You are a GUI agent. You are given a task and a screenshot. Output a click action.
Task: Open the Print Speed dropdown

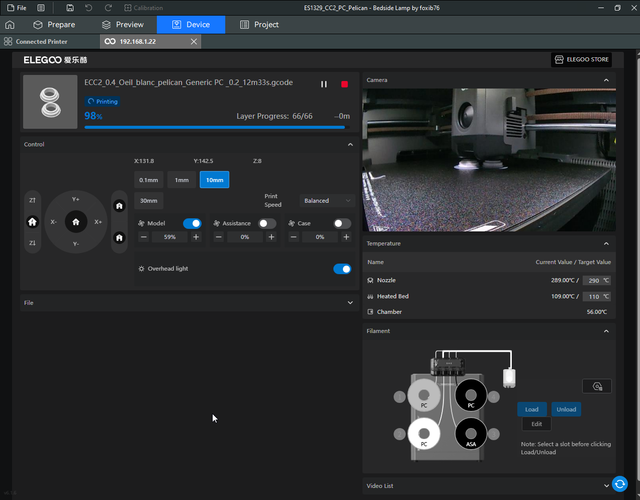(327, 201)
